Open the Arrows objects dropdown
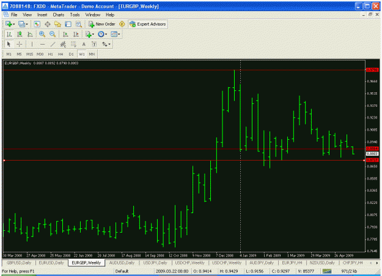The image size is (382, 276). 106,45
